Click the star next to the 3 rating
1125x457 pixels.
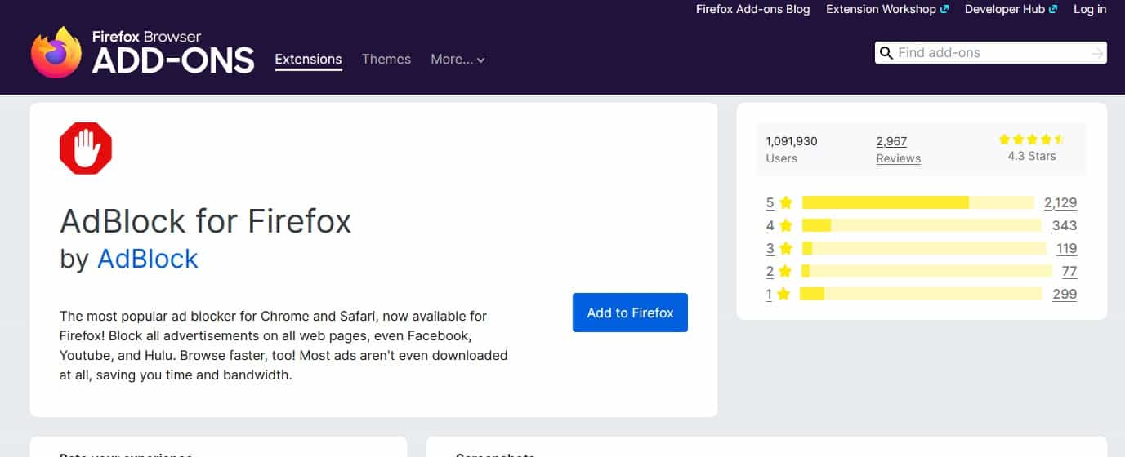coord(786,248)
